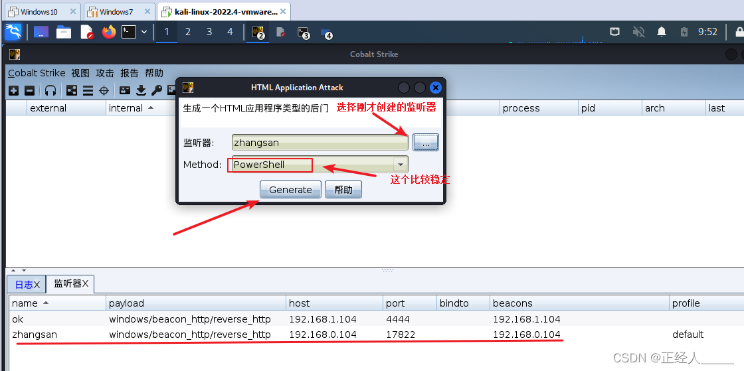This screenshot has width=744, height=371.
Task: Click the muted volume tray icon
Action: coord(638,32)
